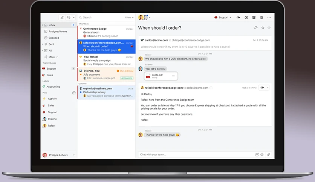Star the When should I order conversation
The width and height of the screenshot is (315, 182).
263,28
